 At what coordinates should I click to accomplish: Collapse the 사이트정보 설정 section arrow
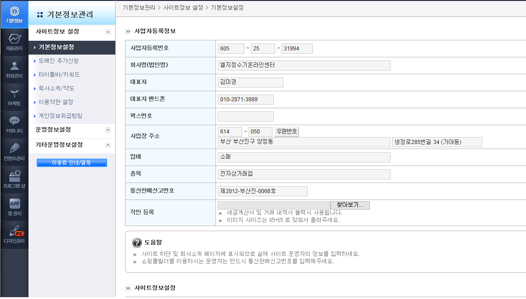pos(108,32)
